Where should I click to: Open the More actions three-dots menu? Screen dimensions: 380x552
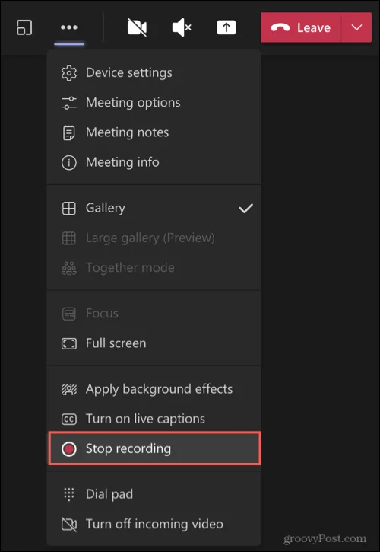[x=69, y=27]
